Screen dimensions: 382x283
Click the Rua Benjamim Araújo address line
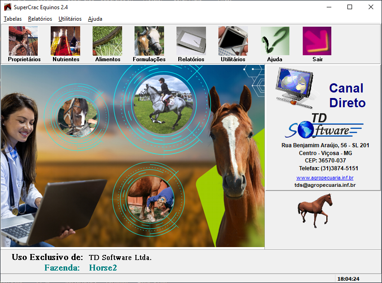(x=325, y=145)
